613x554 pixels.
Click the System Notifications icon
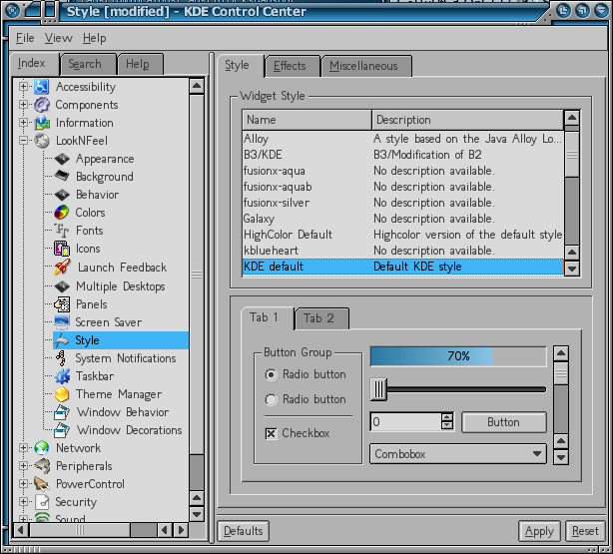(61, 358)
